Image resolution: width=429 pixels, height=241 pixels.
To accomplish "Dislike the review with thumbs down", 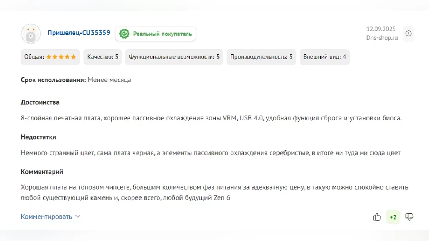I will (409, 217).
